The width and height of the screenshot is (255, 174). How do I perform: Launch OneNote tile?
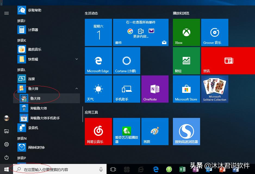tap(155, 89)
